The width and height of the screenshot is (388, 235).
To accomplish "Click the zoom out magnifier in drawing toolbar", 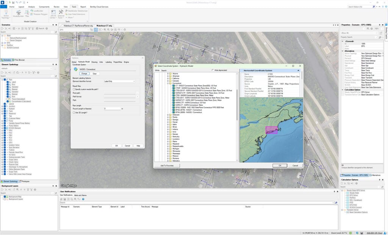I will tap(108, 30).
